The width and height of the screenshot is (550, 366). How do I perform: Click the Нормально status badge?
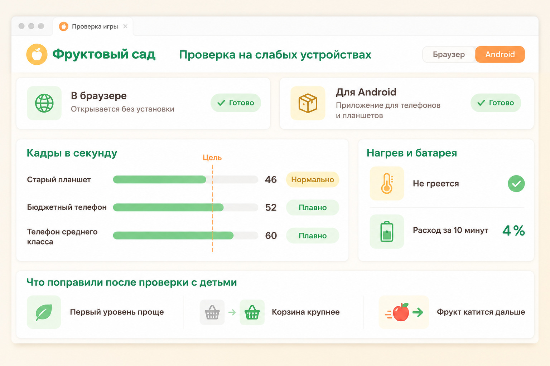pyautogui.click(x=313, y=179)
